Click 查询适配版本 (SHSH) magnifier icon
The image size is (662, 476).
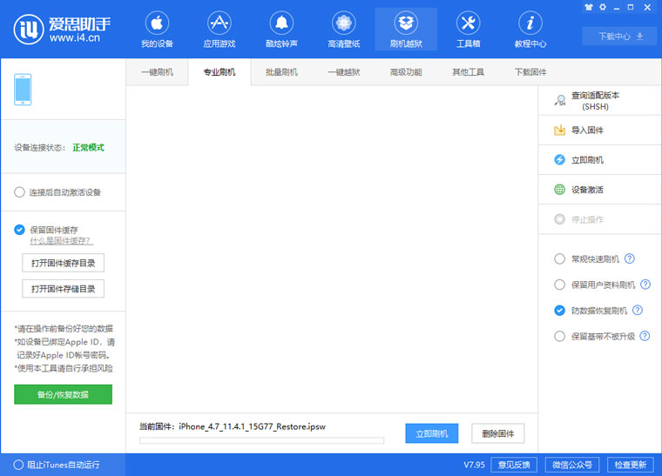point(560,100)
